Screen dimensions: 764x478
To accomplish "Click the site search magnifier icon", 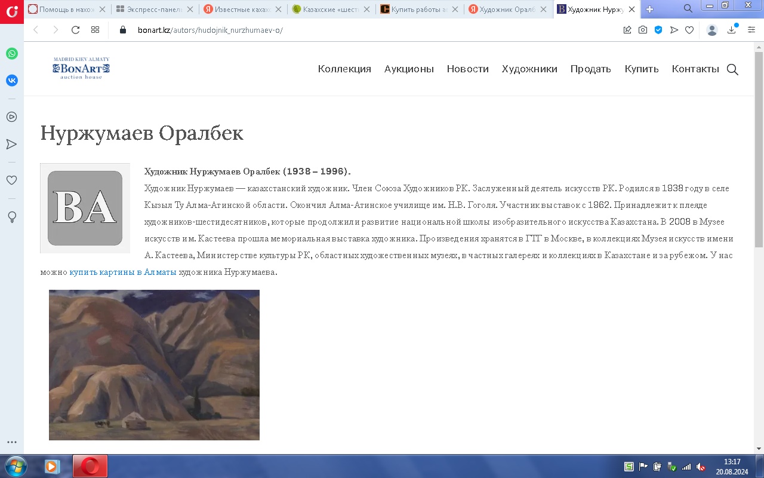I will (732, 69).
